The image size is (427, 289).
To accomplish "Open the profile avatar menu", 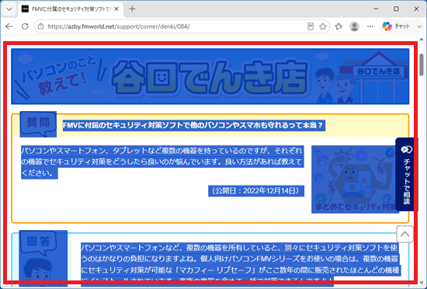I will point(354,26).
